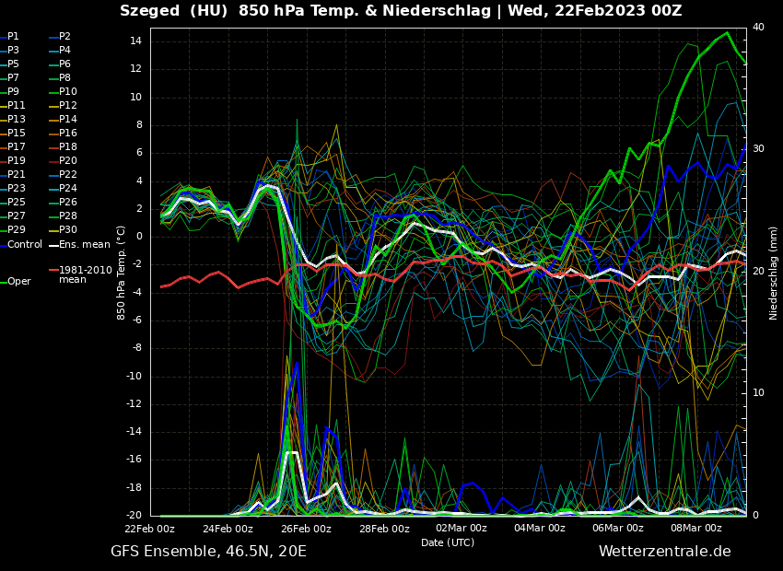Click the P27 legend entry

pyautogui.click(x=17, y=216)
